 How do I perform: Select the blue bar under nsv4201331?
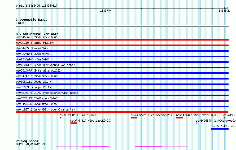point(122,68)
